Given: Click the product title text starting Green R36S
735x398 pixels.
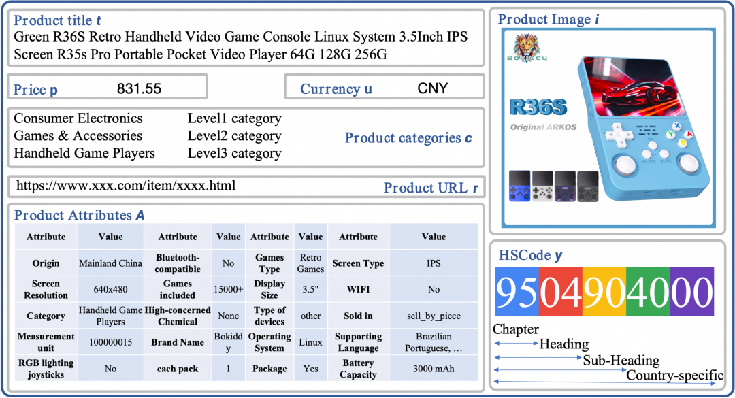Looking at the screenshot, I should click(240, 46).
